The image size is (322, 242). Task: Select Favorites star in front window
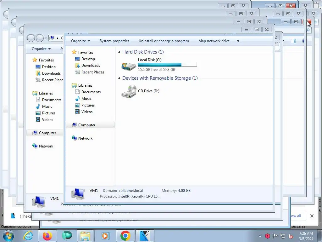tap(74, 52)
